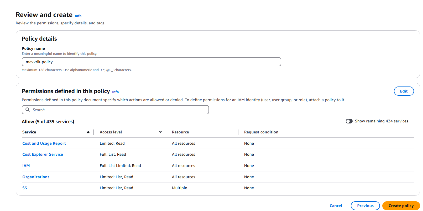Sort by Service column ascending arrow
Screen dimensions: 423x211
[x=88, y=132]
